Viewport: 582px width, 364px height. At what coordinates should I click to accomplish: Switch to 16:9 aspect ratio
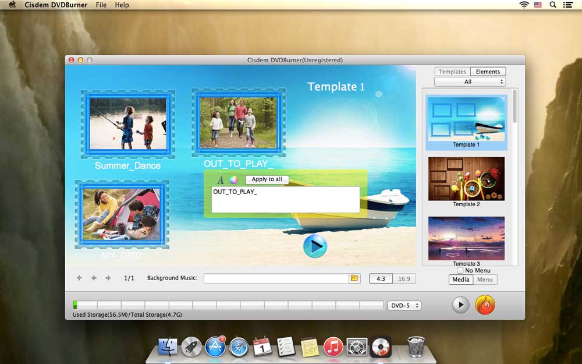click(404, 279)
